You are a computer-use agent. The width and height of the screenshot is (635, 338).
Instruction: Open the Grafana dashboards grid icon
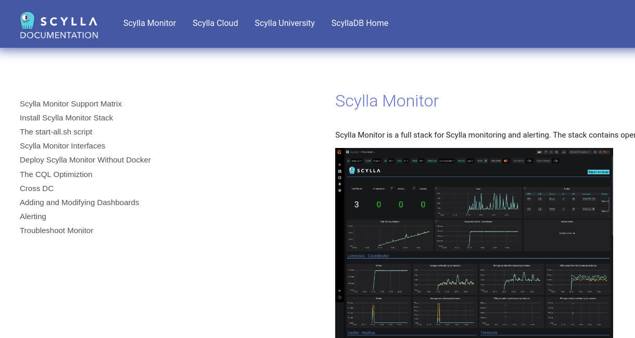[339, 172]
